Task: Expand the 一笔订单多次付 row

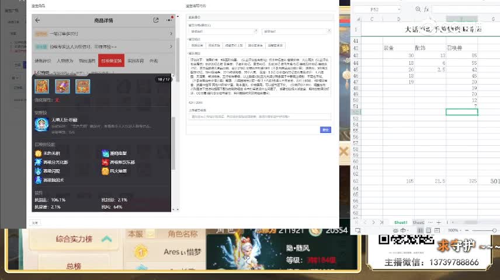Action: 103,34
